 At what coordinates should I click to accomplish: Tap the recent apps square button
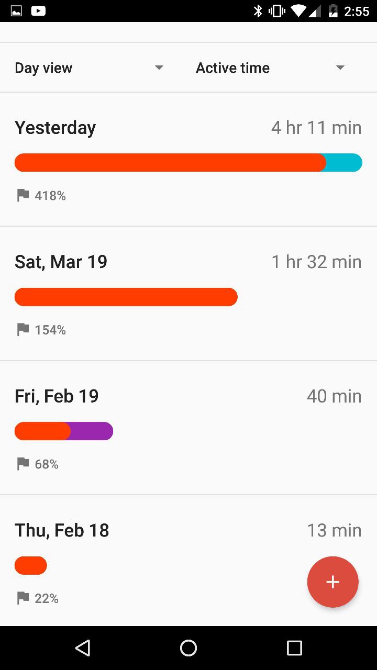click(x=294, y=648)
